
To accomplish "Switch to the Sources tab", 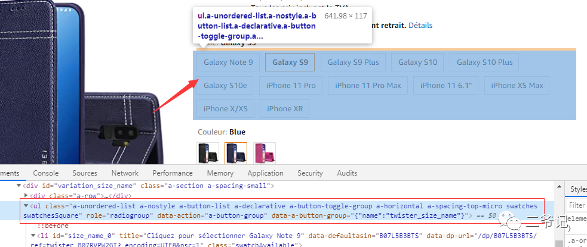I will (85, 173).
